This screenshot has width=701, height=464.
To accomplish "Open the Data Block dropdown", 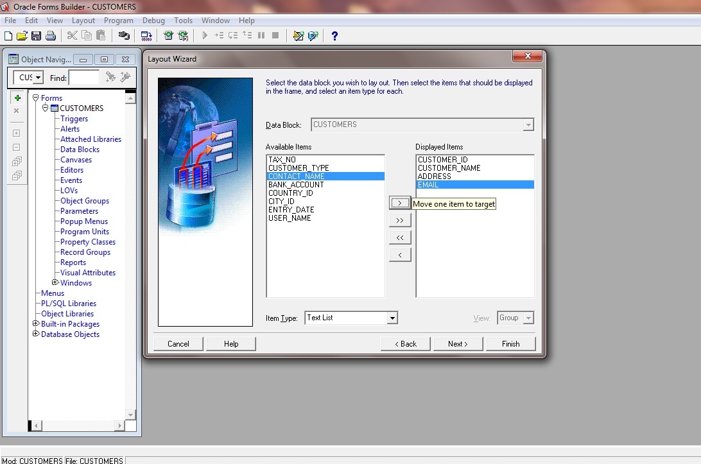I will tap(528, 125).
